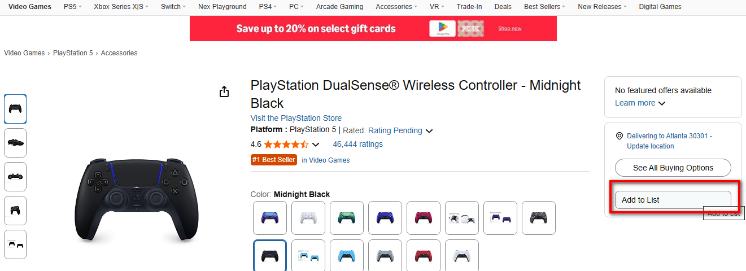Expand the Rating Pending dropdown
Viewport: 746px width, 271px height.
[x=429, y=131]
